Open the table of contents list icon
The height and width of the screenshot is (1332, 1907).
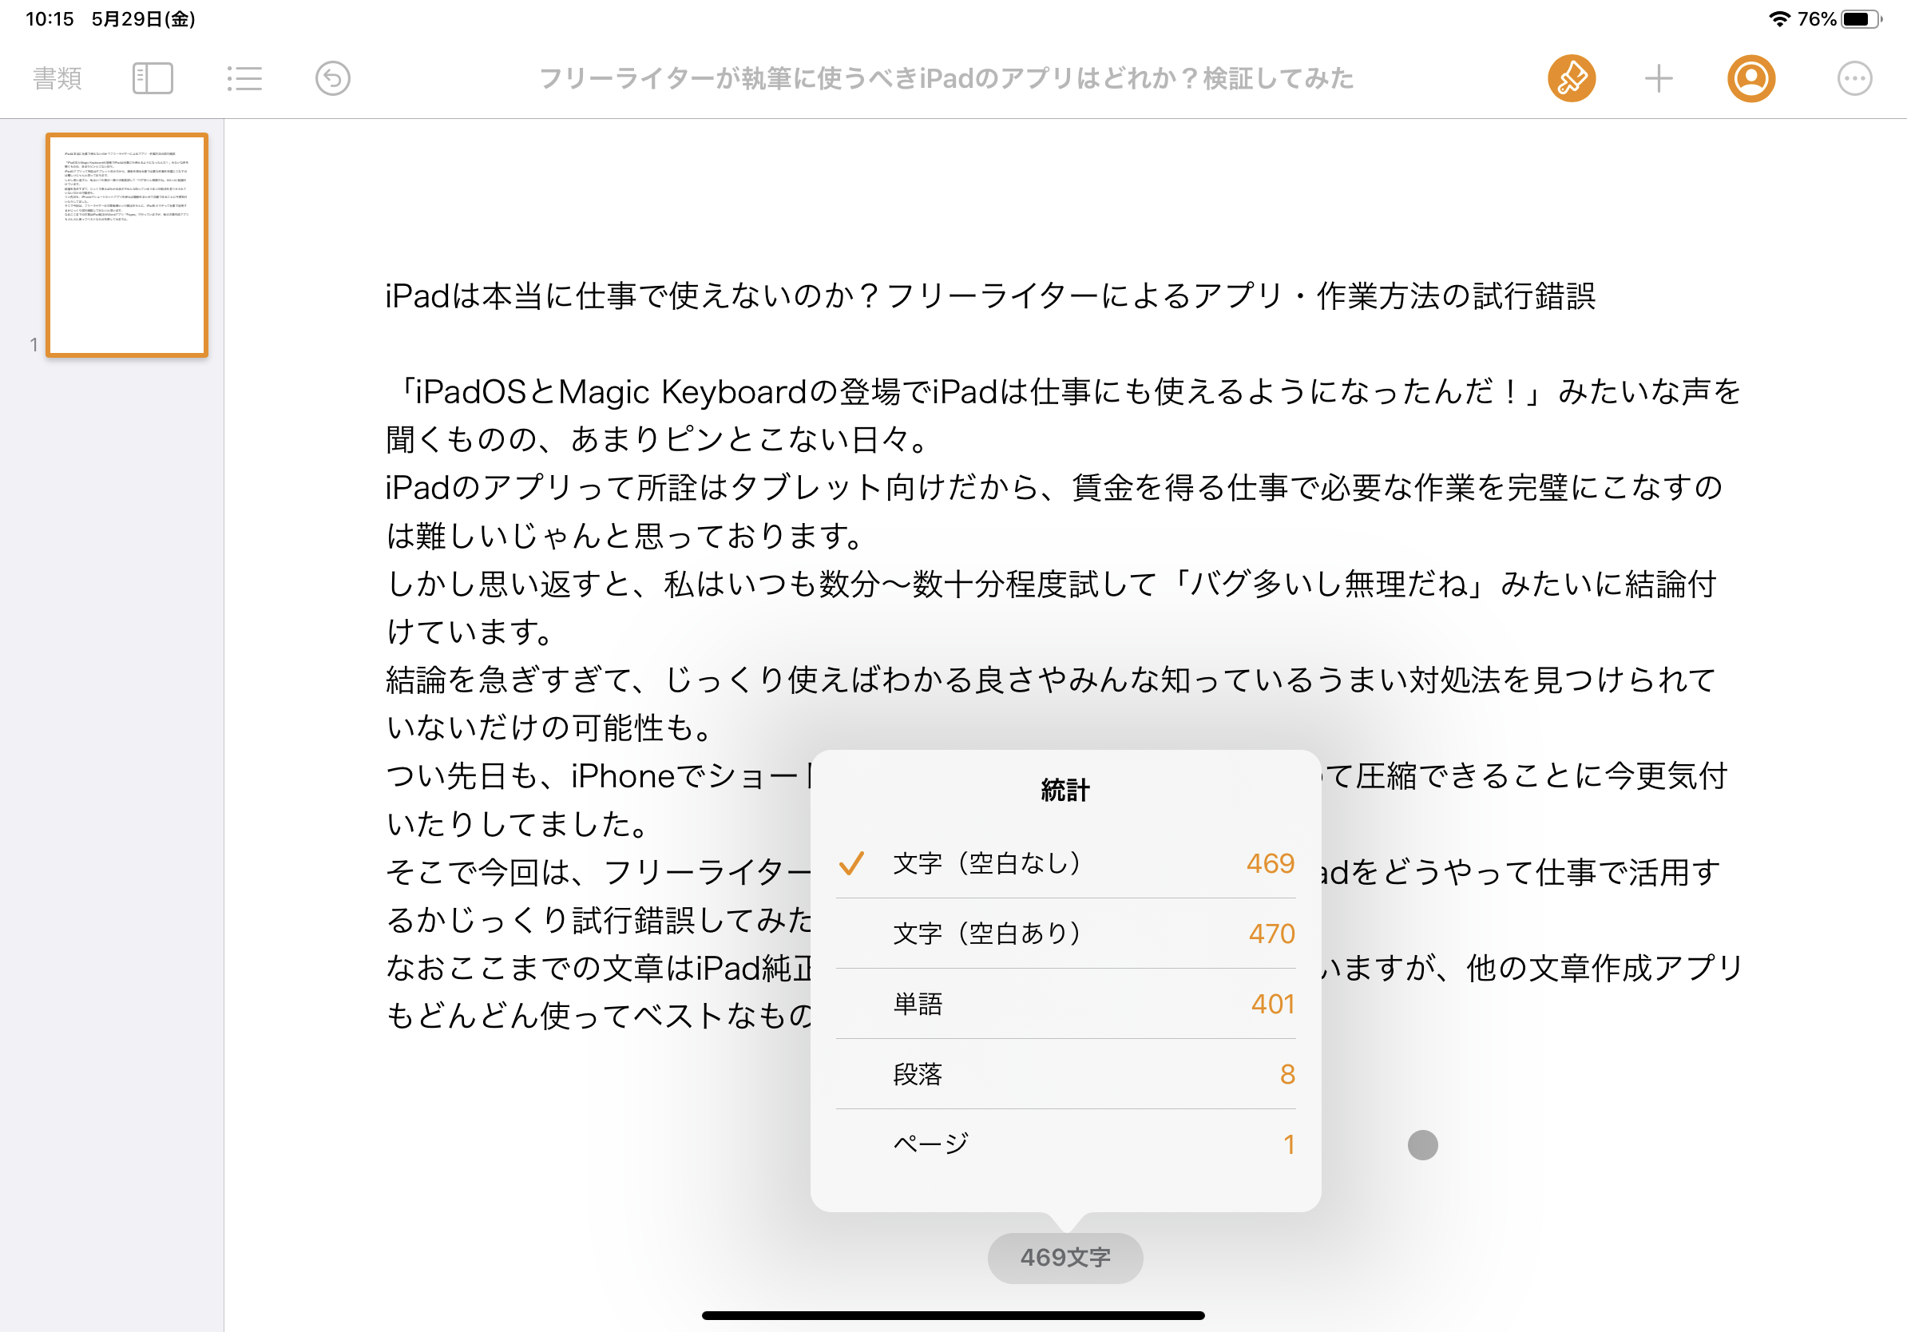point(244,78)
